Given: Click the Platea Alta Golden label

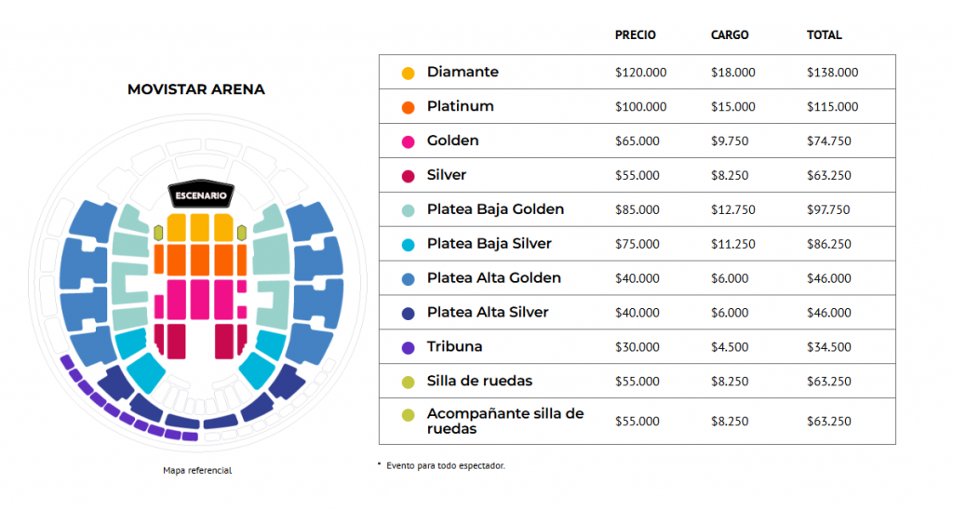Looking at the screenshot, I should pos(494,277).
